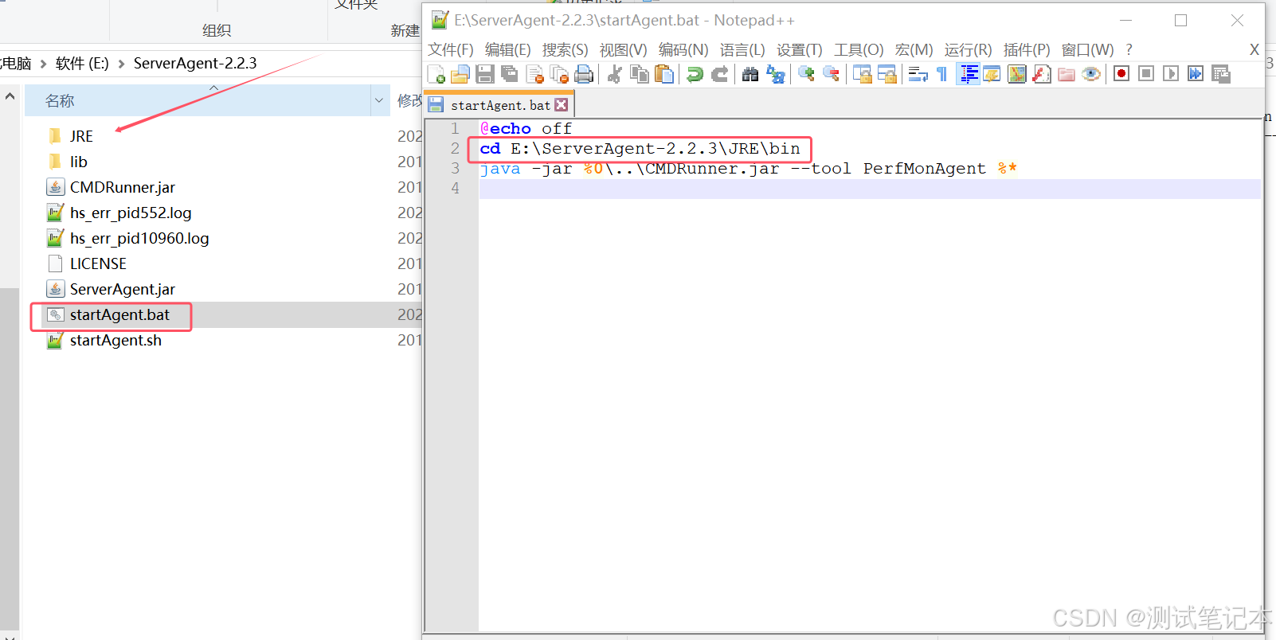Play back the recorded macro

(1171, 74)
